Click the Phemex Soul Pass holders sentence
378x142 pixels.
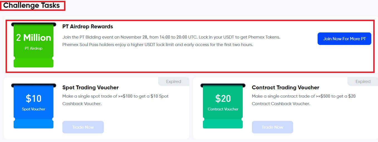[x=158, y=44]
